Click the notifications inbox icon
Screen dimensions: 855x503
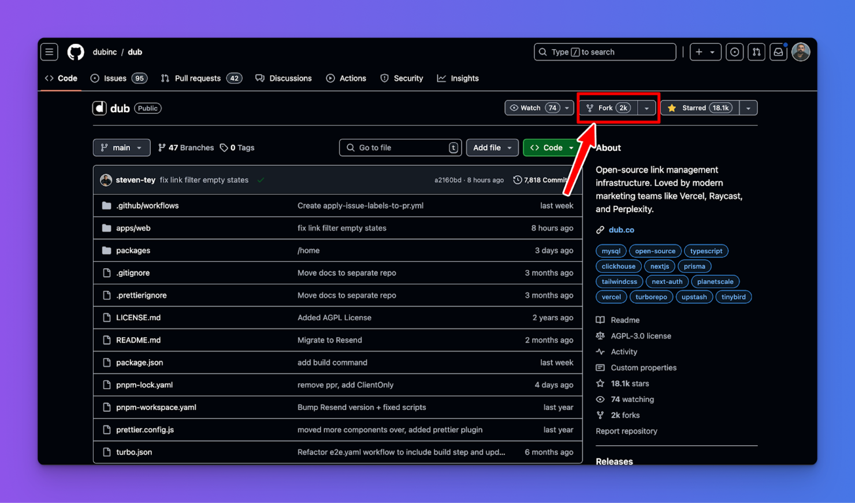point(778,51)
